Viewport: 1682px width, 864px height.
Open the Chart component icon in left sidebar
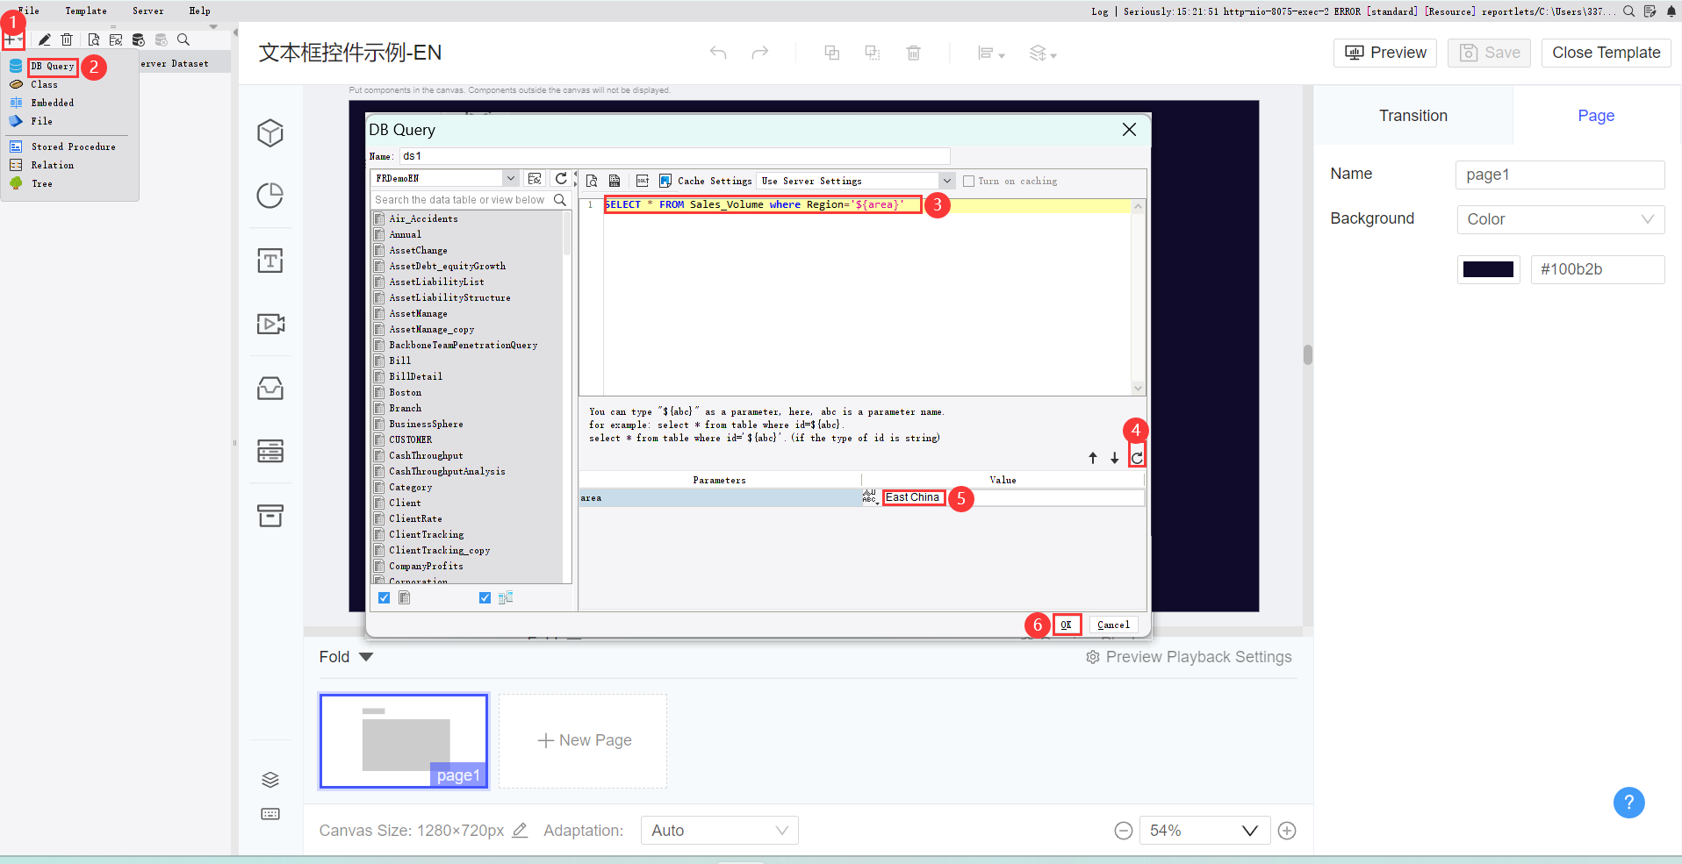(x=270, y=196)
